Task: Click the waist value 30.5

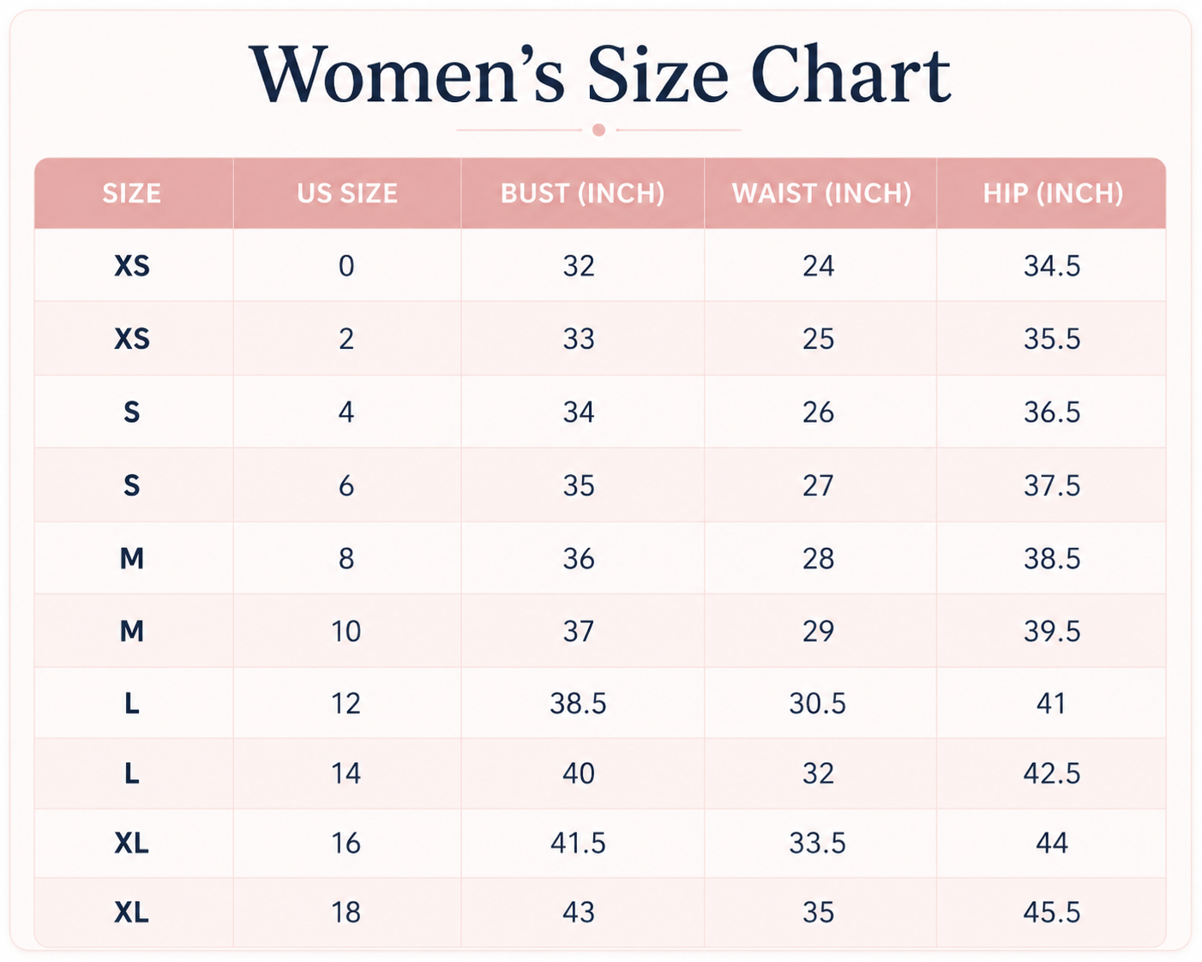Action: pyautogui.click(x=818, y=704)
